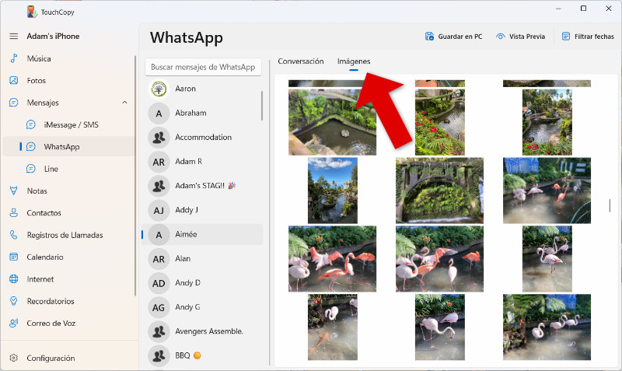Switch to the Conversación tab
The height and width of the screenshot is (371, 622).
click(301, 61)
